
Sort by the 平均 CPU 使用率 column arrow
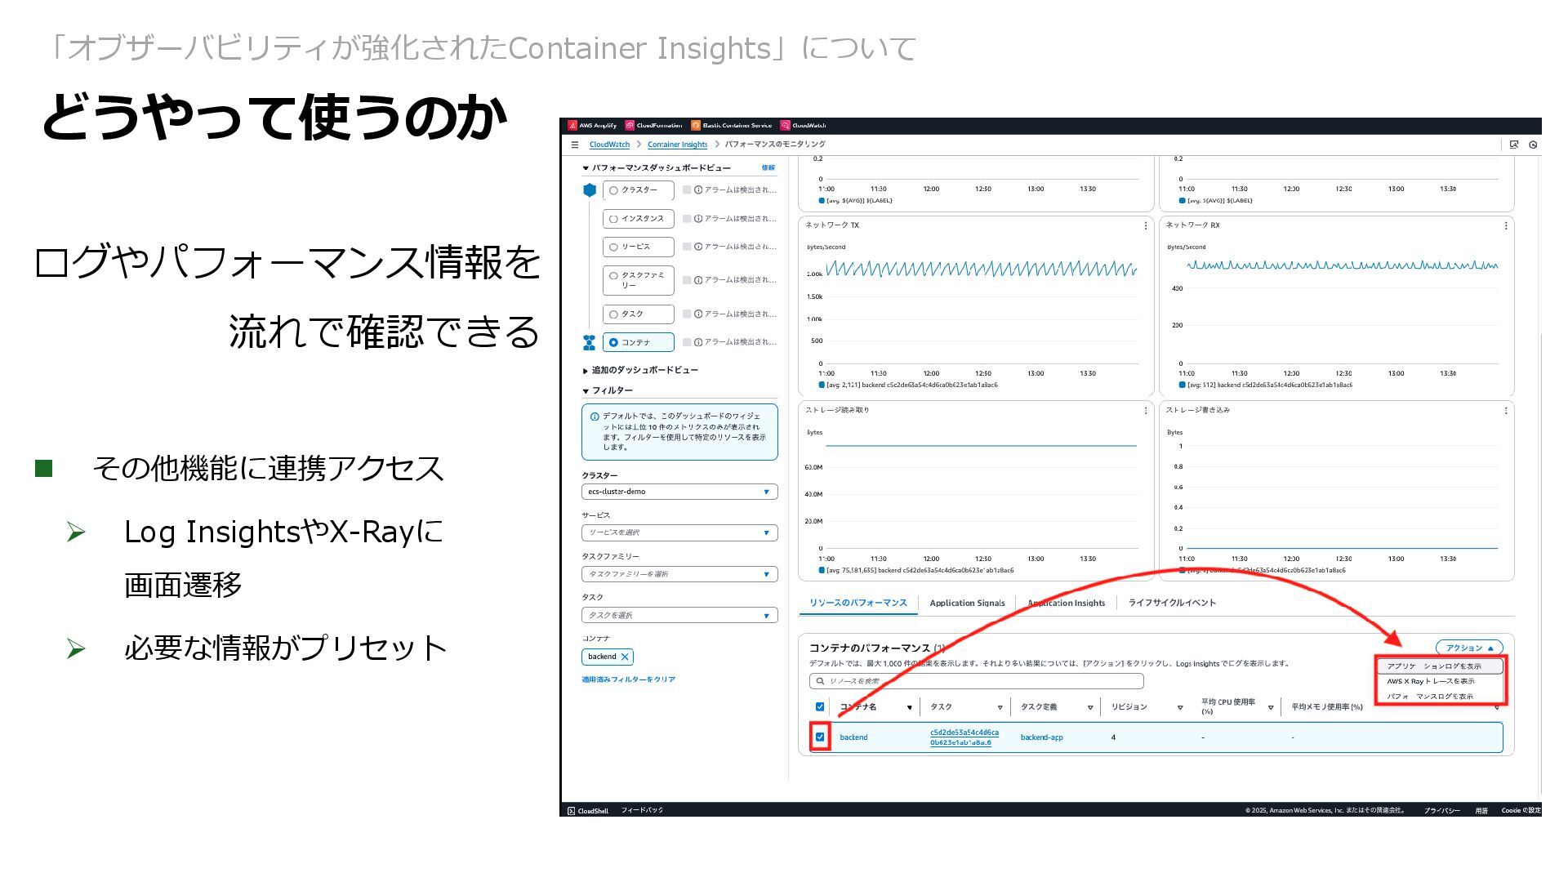pos(1271,708)
